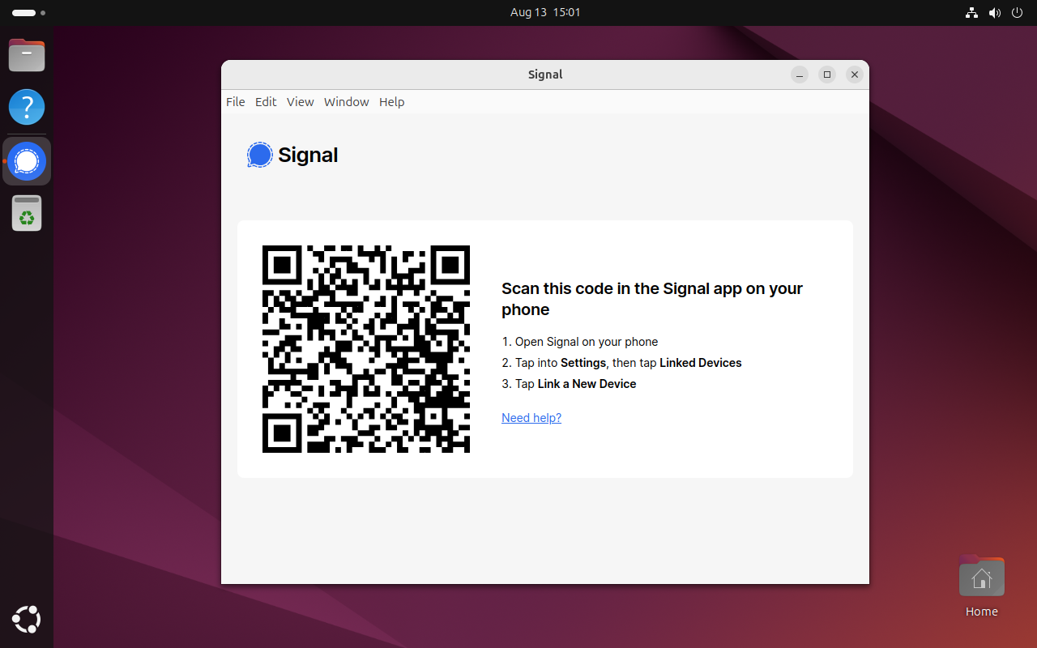The height and width of the screenshot is (648, 1037).
Task: Maximize the Signal window
Action: tap(827, 75)
